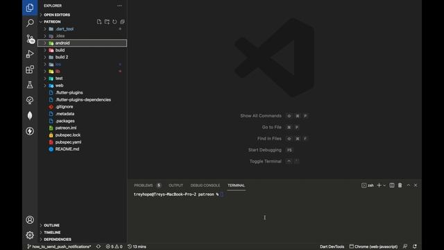Switch to the DEBUG CONSOLE tab
Image resolution: width=444 pixels, height=250 pixels.
(x=205, y=185)
